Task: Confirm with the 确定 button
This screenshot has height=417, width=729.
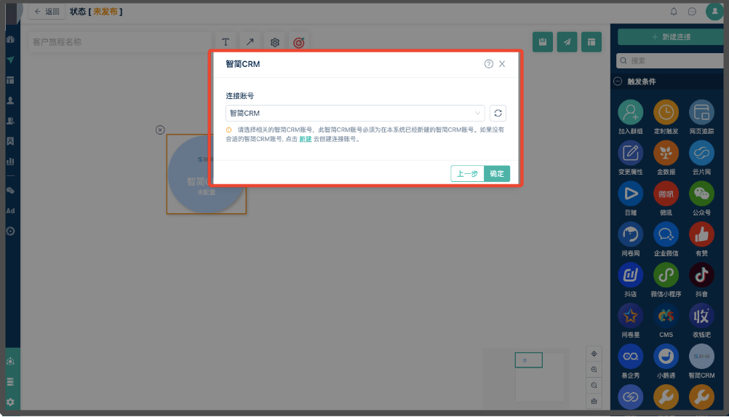Action: click(x=497, y=173)
